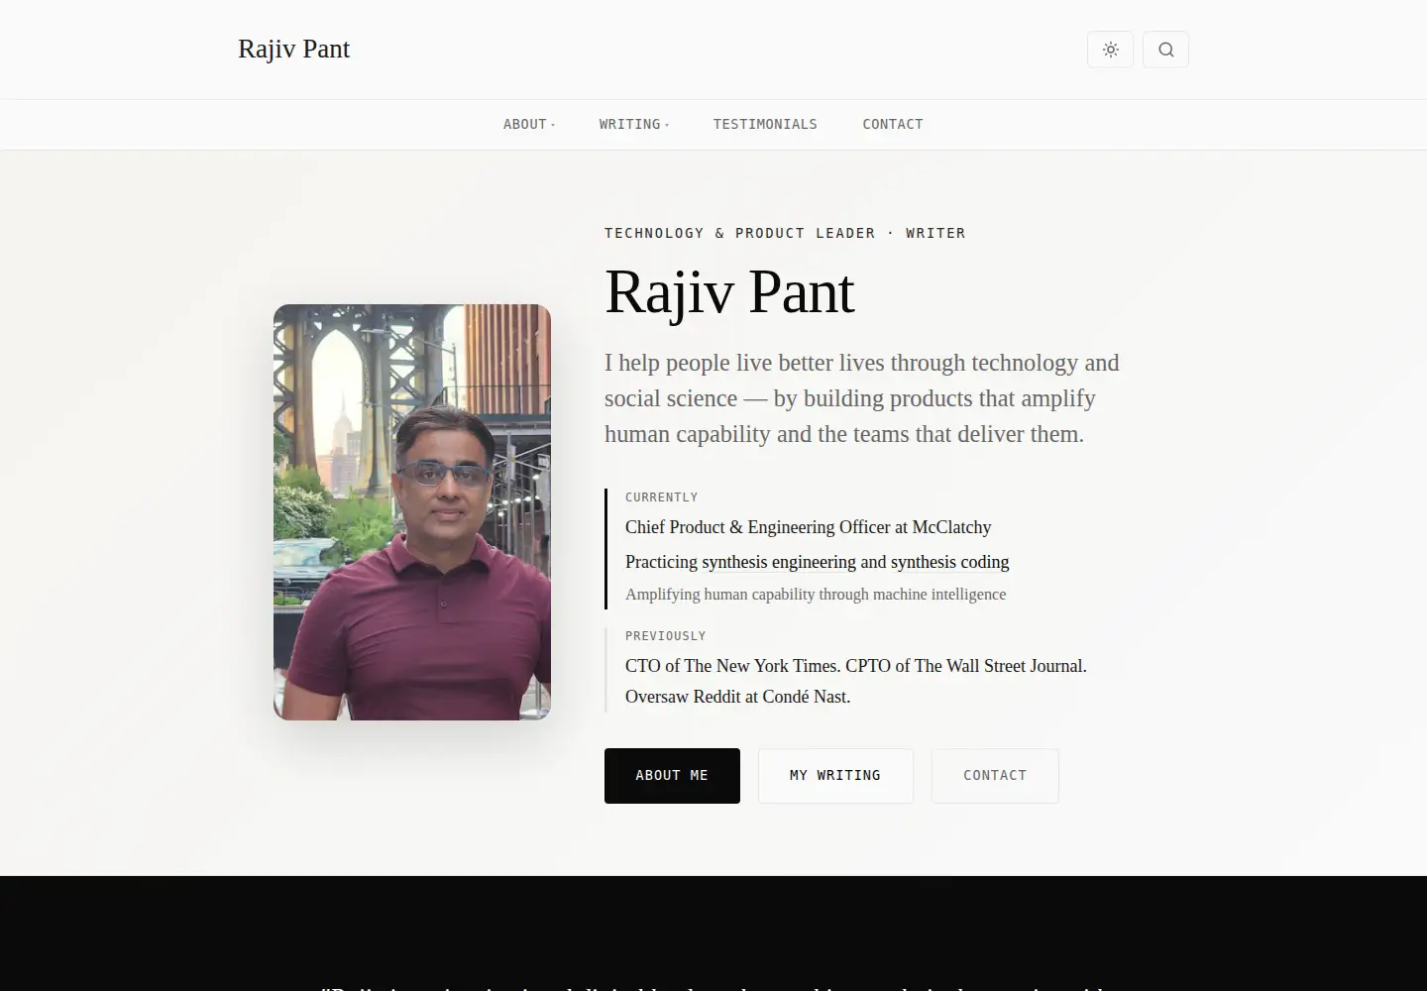Open the Contact nav item

tap(893, 124)
